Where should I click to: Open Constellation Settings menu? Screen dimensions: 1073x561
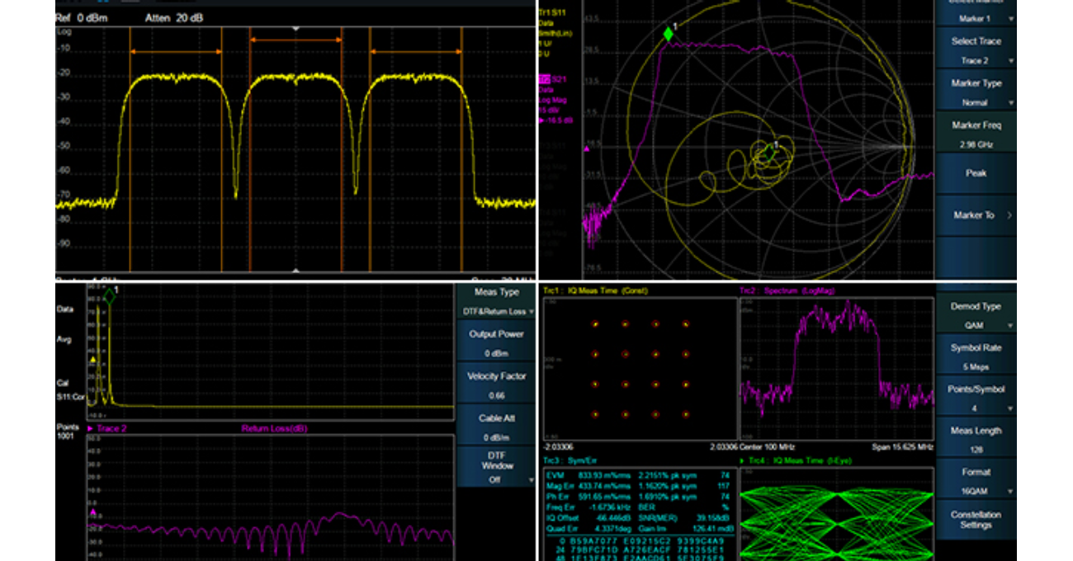click(x=976, y=520)
